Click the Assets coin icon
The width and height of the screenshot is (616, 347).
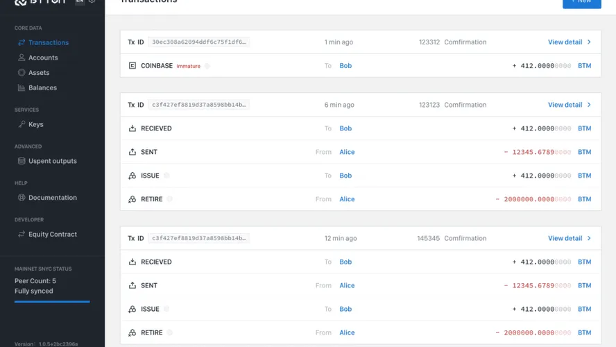(x=22, y=73)
